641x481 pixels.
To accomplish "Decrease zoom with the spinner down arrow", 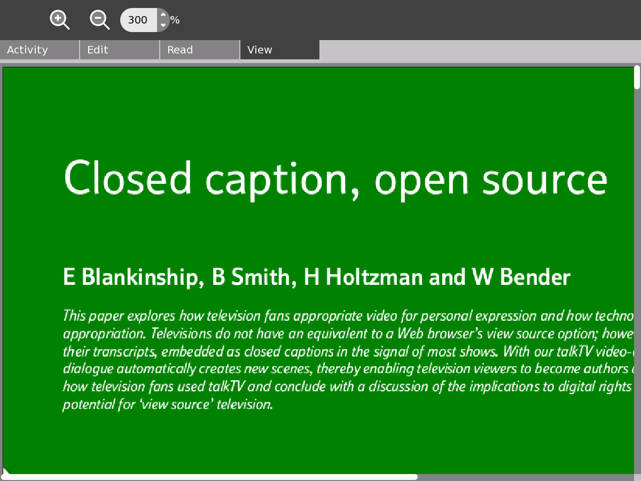I will click(163, 25).
